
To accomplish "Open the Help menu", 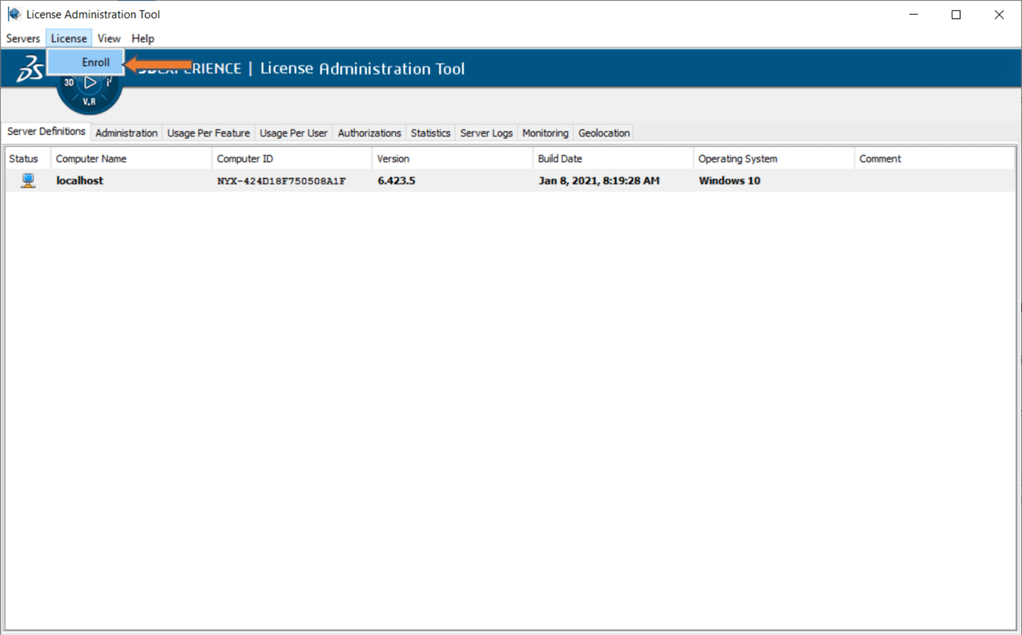I will 142,38.
